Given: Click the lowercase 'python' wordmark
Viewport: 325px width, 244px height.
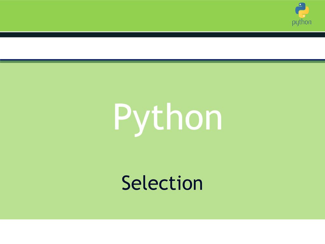Looking at the screenshot, I should 302,22.
